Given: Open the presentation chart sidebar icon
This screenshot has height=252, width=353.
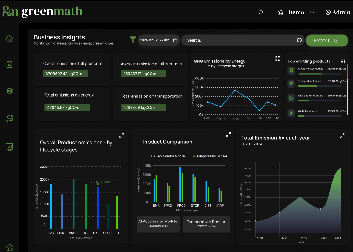Looking at the screenshot, I should tap(10, 147).
